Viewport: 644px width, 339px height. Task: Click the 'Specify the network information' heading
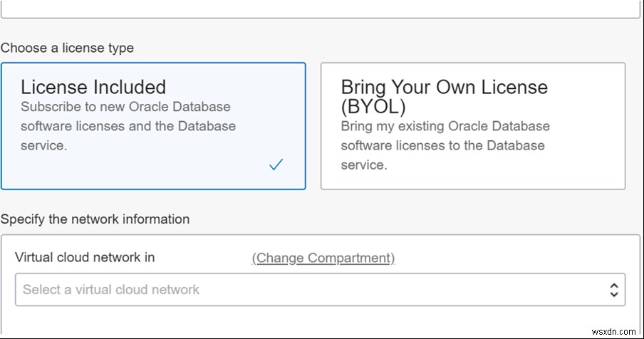click(x=95, y=219)
